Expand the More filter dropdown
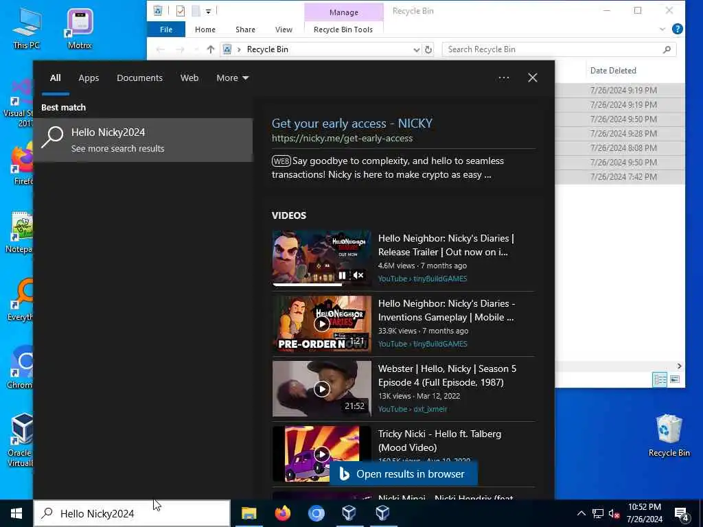The image size is (703, 527). 232,78
